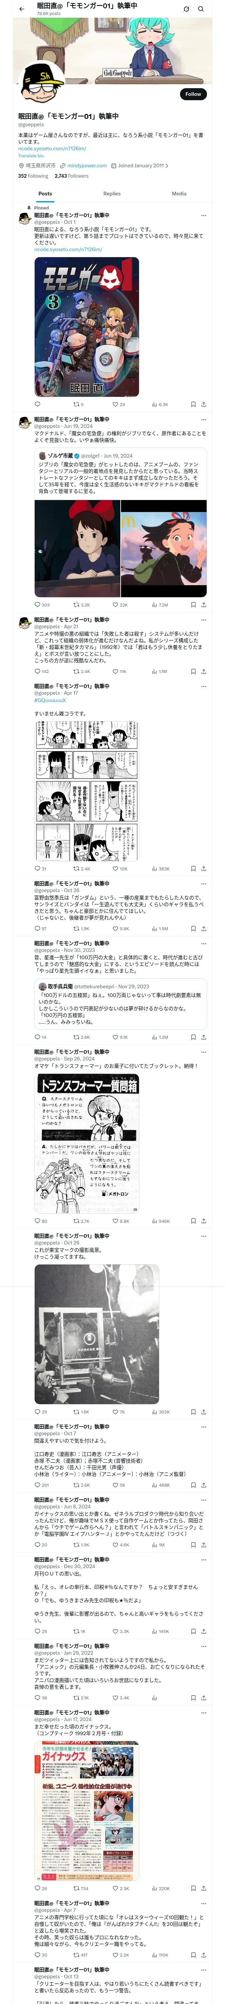This screenshot has height=2004, width=225.
Task: Open the search icon in header
Action: 201,9
